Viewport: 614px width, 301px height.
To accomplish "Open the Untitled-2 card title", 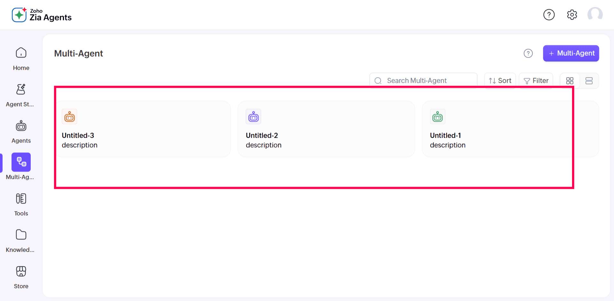I will pos(262,135).
